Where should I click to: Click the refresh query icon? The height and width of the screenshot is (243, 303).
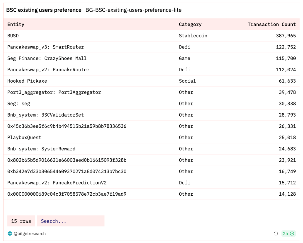[276, 234]
